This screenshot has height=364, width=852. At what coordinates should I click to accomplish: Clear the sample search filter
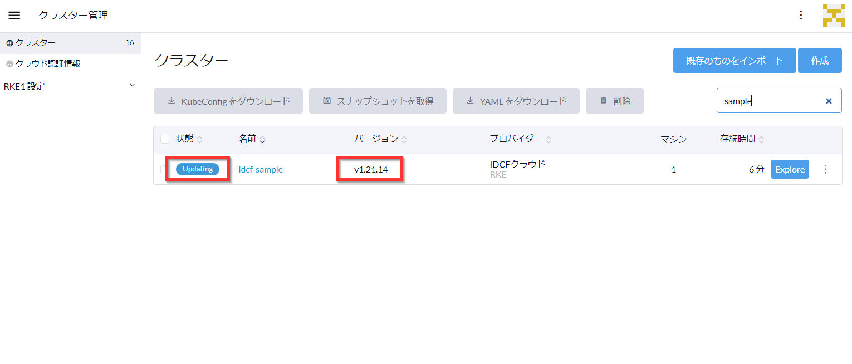[x=829, y=101]
